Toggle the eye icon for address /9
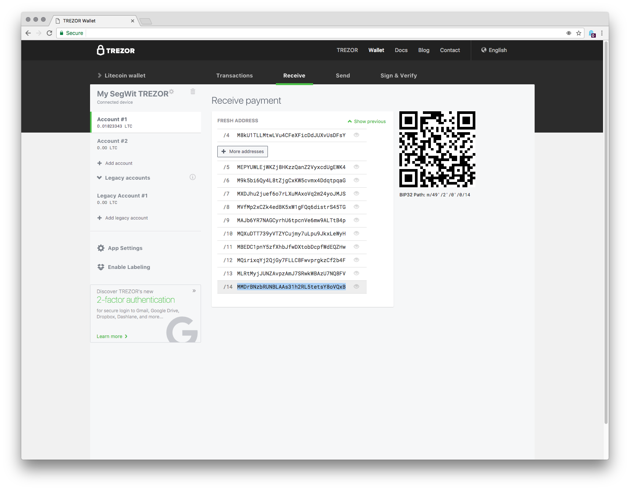The width and height of the screenshot is (630, 490). (x=356, y=220)
